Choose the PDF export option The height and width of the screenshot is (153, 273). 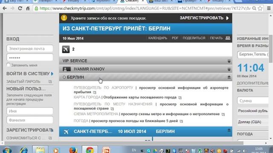[x=175, y=38]
